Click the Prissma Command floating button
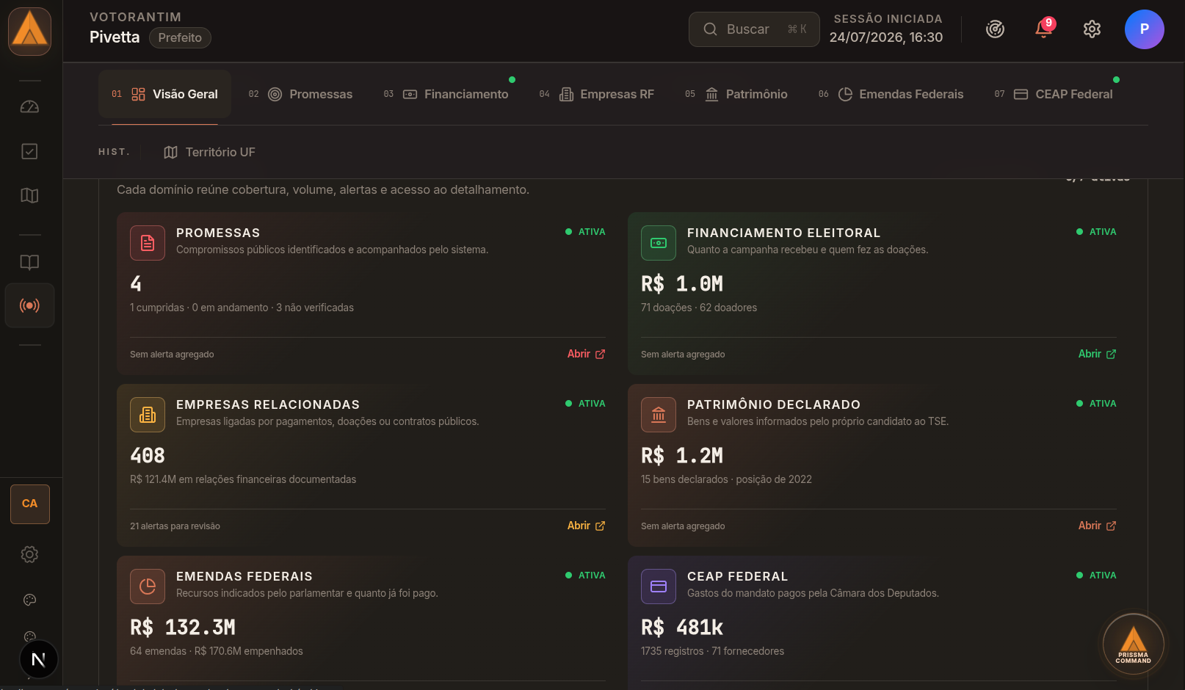Viewport: 1185px width, 690px height. pyautogui.click(x=1133, y=644)
